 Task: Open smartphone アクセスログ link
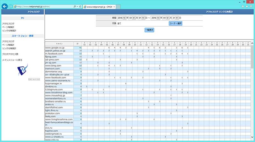tap(8, 42)
